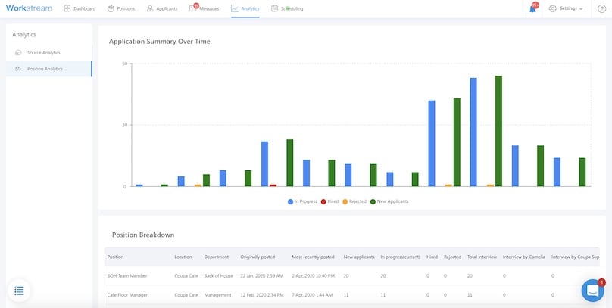Image resolution: width=612 pixels, height=308 pixels.
Task: Click the Dashboard grid icon
Action: 67,8
